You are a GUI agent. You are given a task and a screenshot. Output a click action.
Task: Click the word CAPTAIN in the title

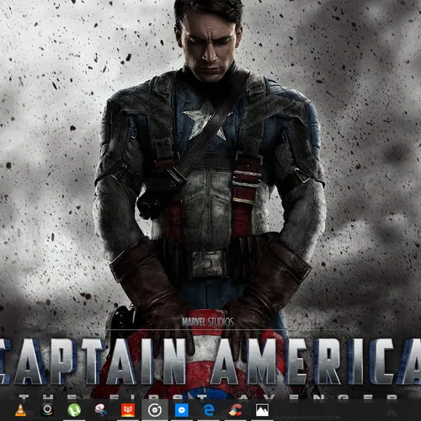93,361
